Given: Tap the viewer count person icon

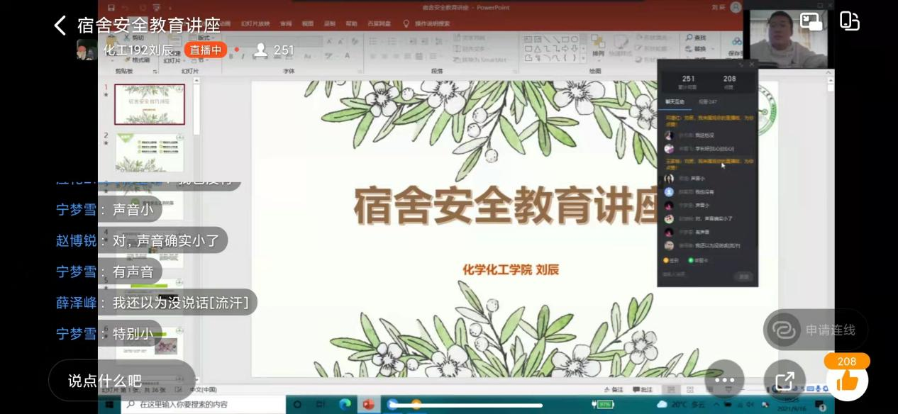Looking at the screenshot, I should coord(261,50).
